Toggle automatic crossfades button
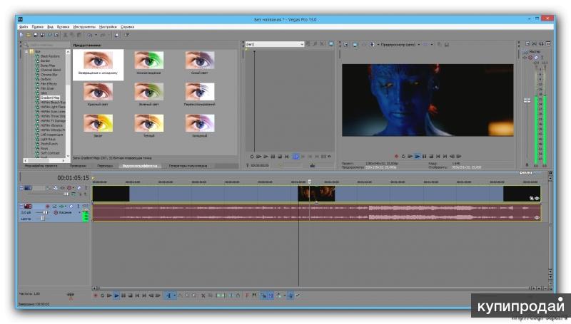 coord(271,296)
